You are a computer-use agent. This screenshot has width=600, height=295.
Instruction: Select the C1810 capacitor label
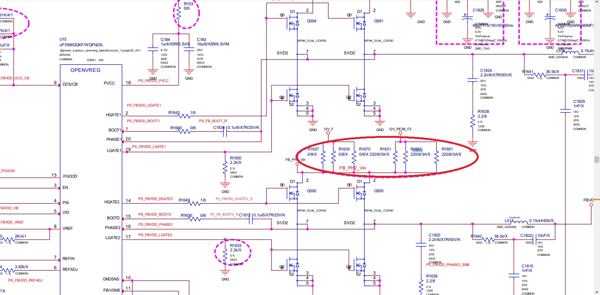pos(527,266)
